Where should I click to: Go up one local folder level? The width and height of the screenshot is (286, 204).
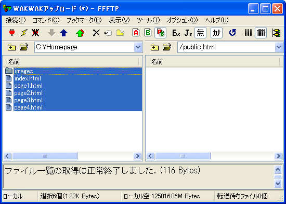coord(11,47)
